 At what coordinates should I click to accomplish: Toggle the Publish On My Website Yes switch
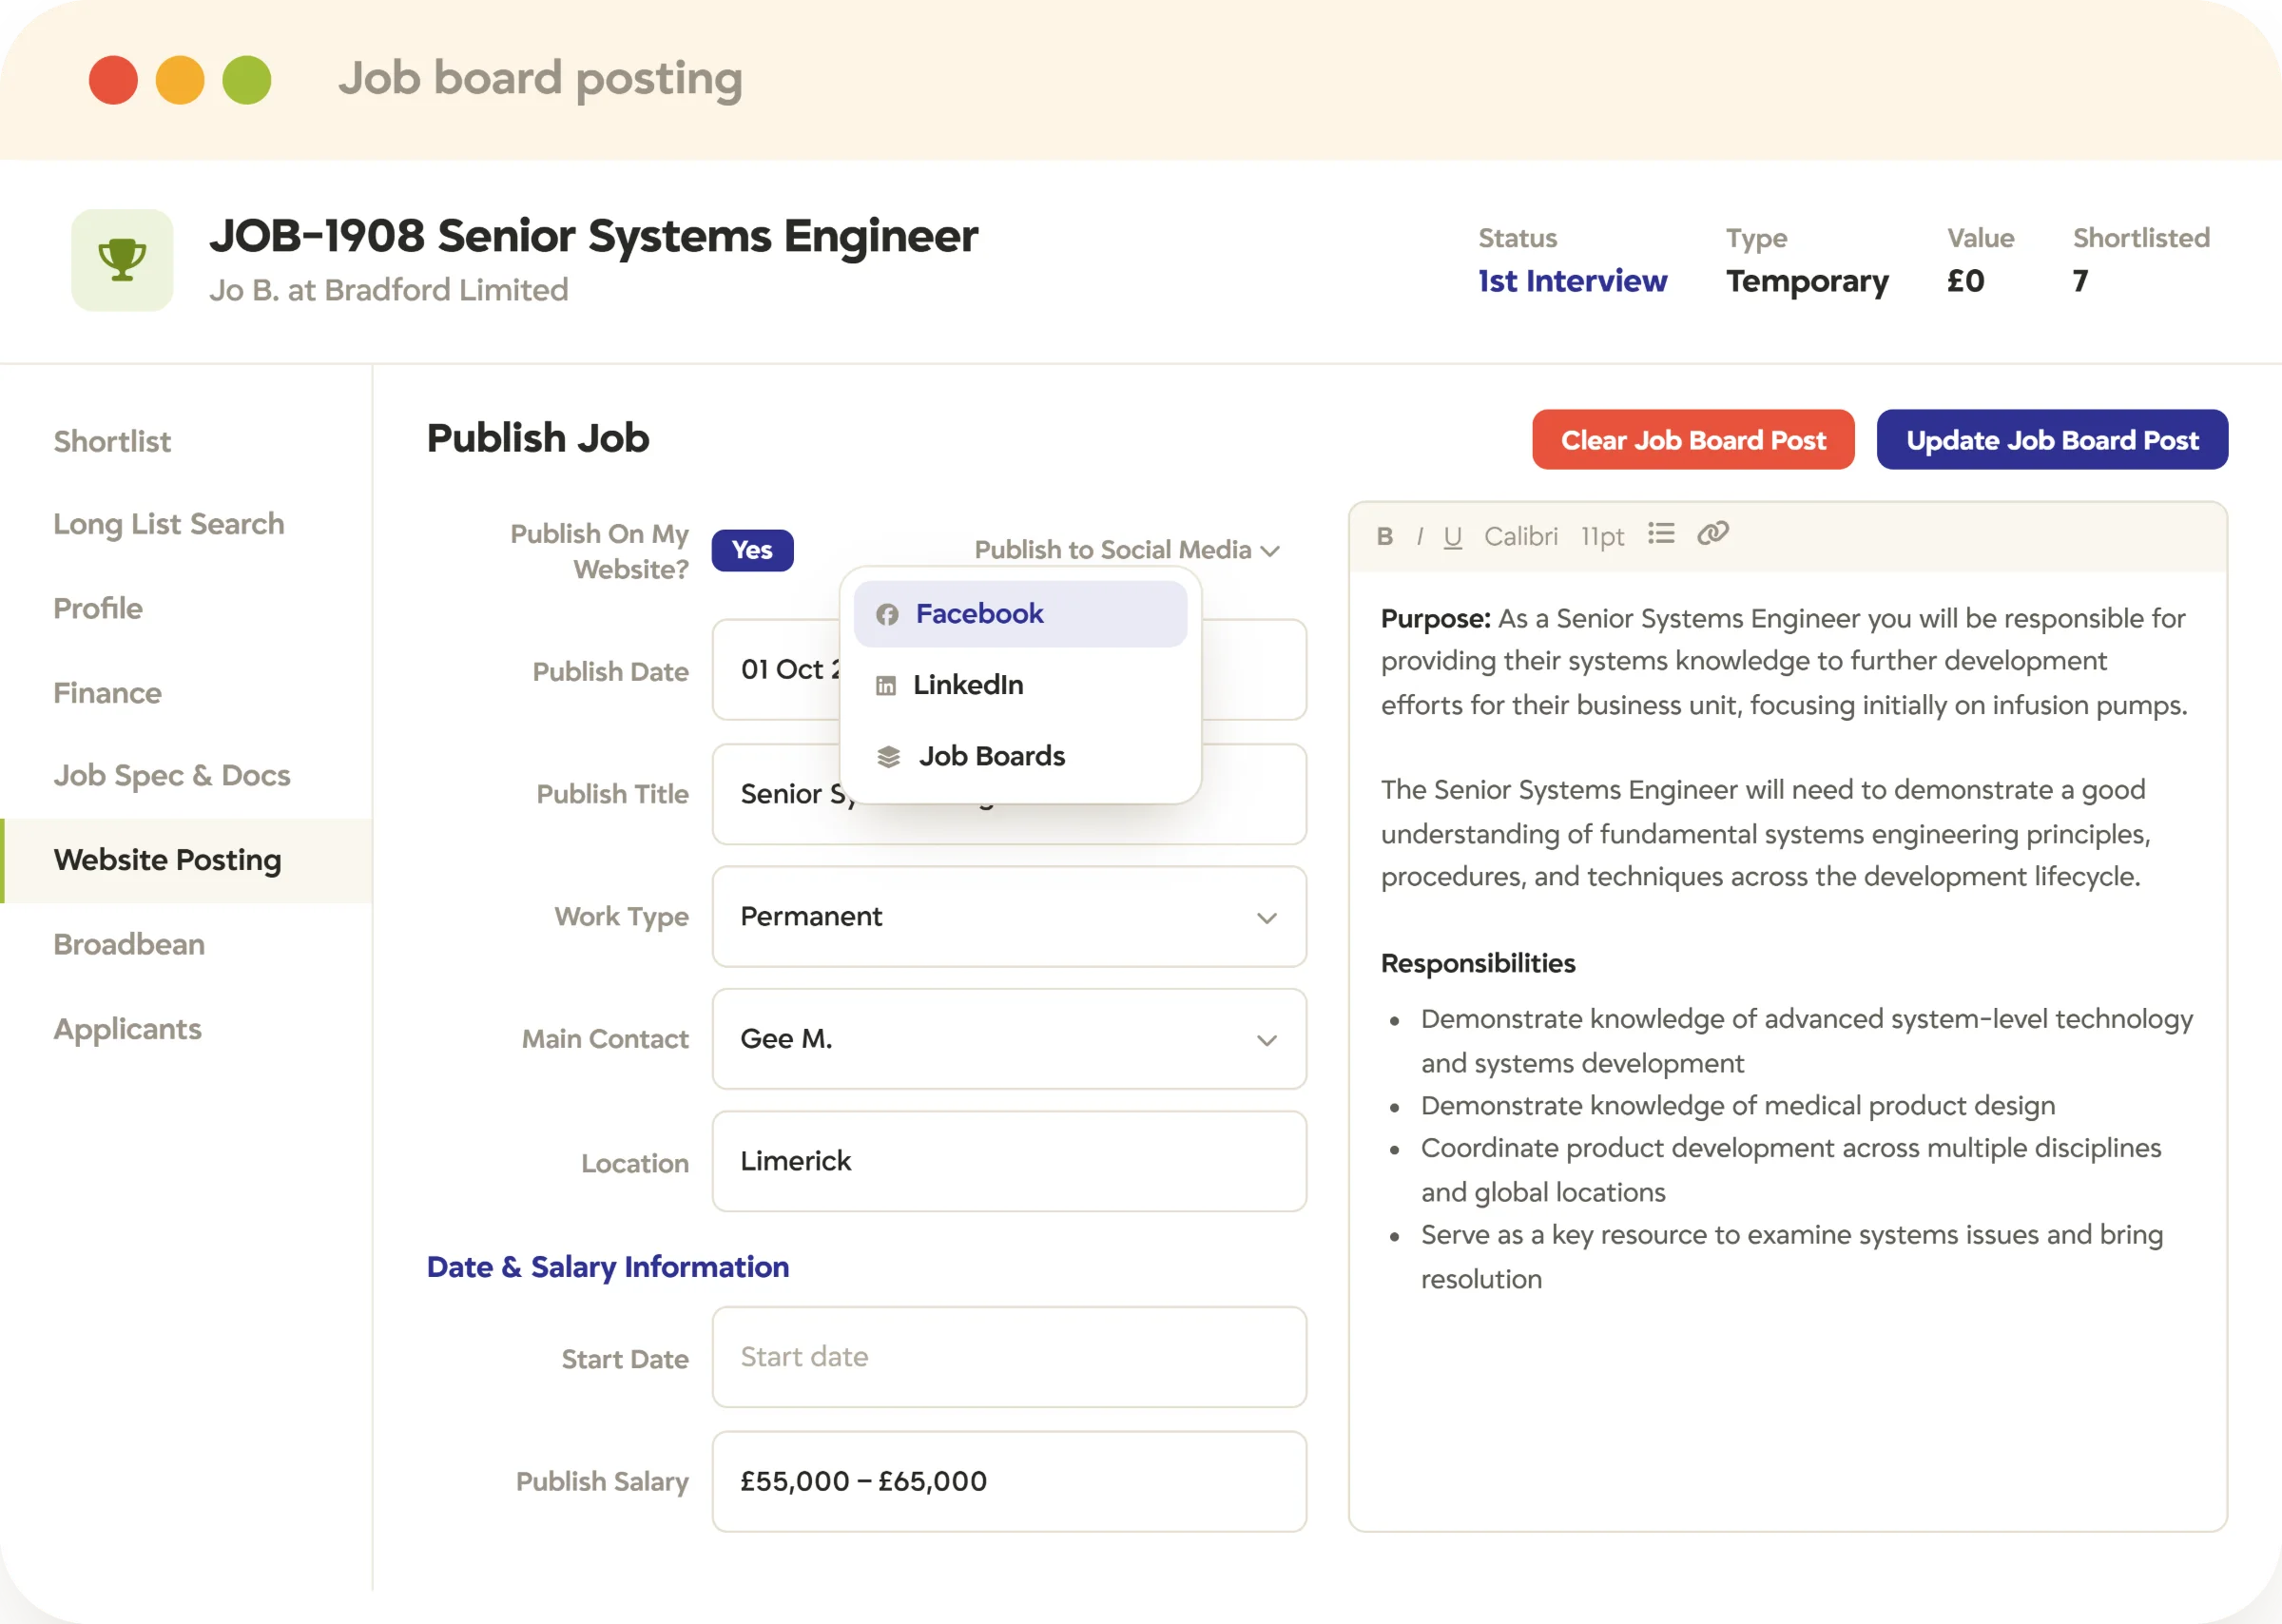pyautogui.click(x=752, y=550)
